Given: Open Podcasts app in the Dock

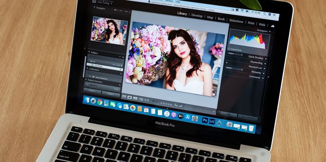Looking at the screenshot, I should 174,115.
